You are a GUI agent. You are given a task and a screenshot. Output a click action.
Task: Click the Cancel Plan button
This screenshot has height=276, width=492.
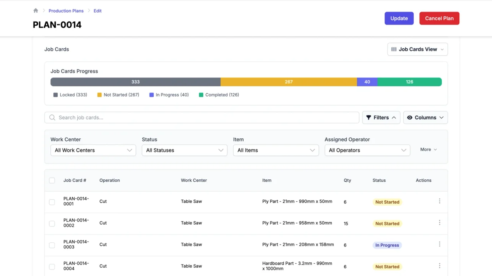tap(439, 18)
